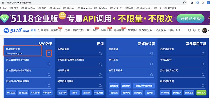Click the search icon next to zhaoyangang.cn
The image size is (210, 100).
[49, 53]
